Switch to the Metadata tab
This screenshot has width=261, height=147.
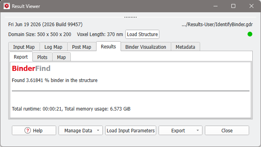click(185, 47)
